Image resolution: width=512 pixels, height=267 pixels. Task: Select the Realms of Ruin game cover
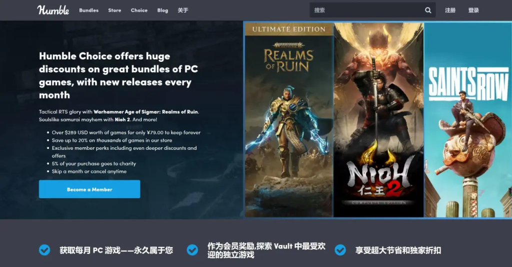(288, 120)
